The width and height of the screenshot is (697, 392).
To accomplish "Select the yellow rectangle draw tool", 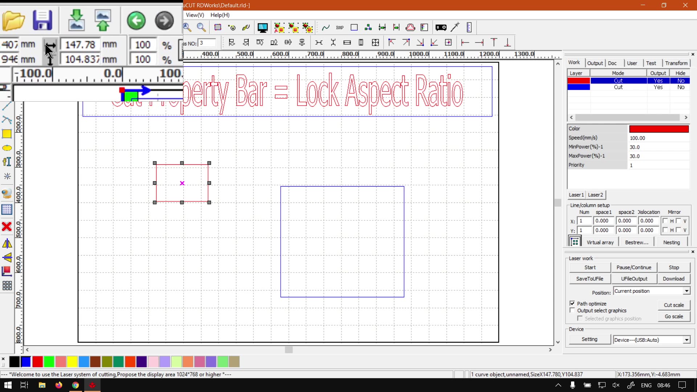I will click(7, 134).
